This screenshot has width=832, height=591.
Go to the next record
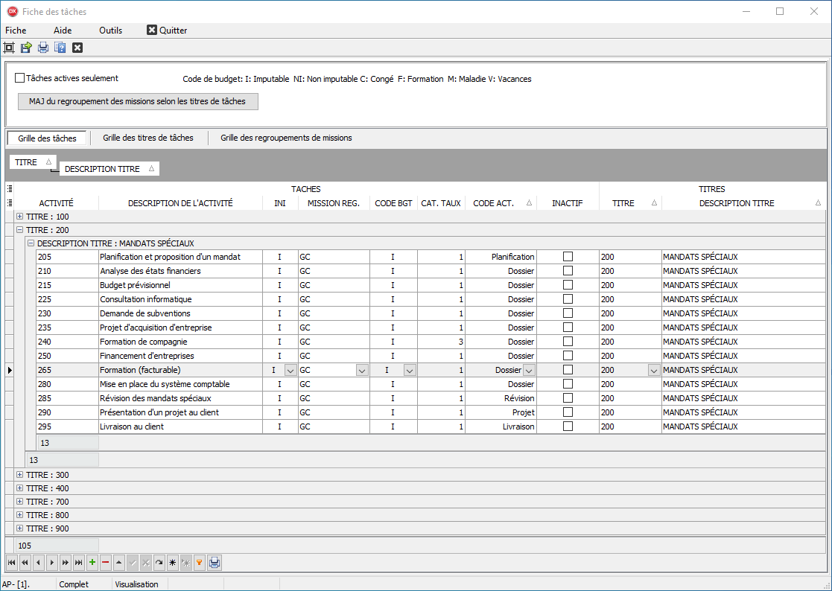click(x=52, y=563)
